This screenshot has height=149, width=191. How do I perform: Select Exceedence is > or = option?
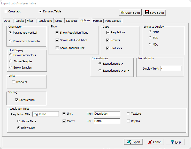(x=100, y=71)
